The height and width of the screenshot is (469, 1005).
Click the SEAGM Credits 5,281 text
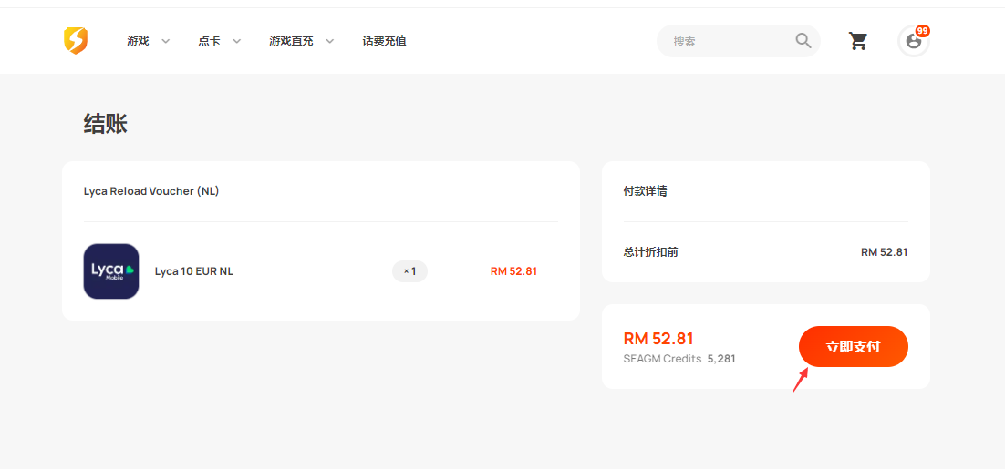click(679, 359)
